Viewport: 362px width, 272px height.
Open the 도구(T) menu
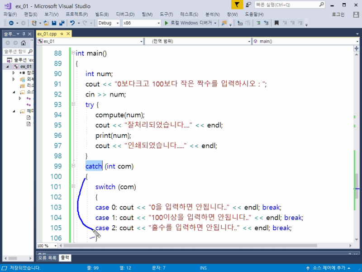tap(166, 15)
